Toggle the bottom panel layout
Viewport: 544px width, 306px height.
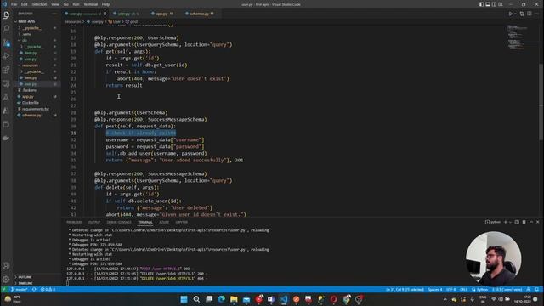[488, 4]
